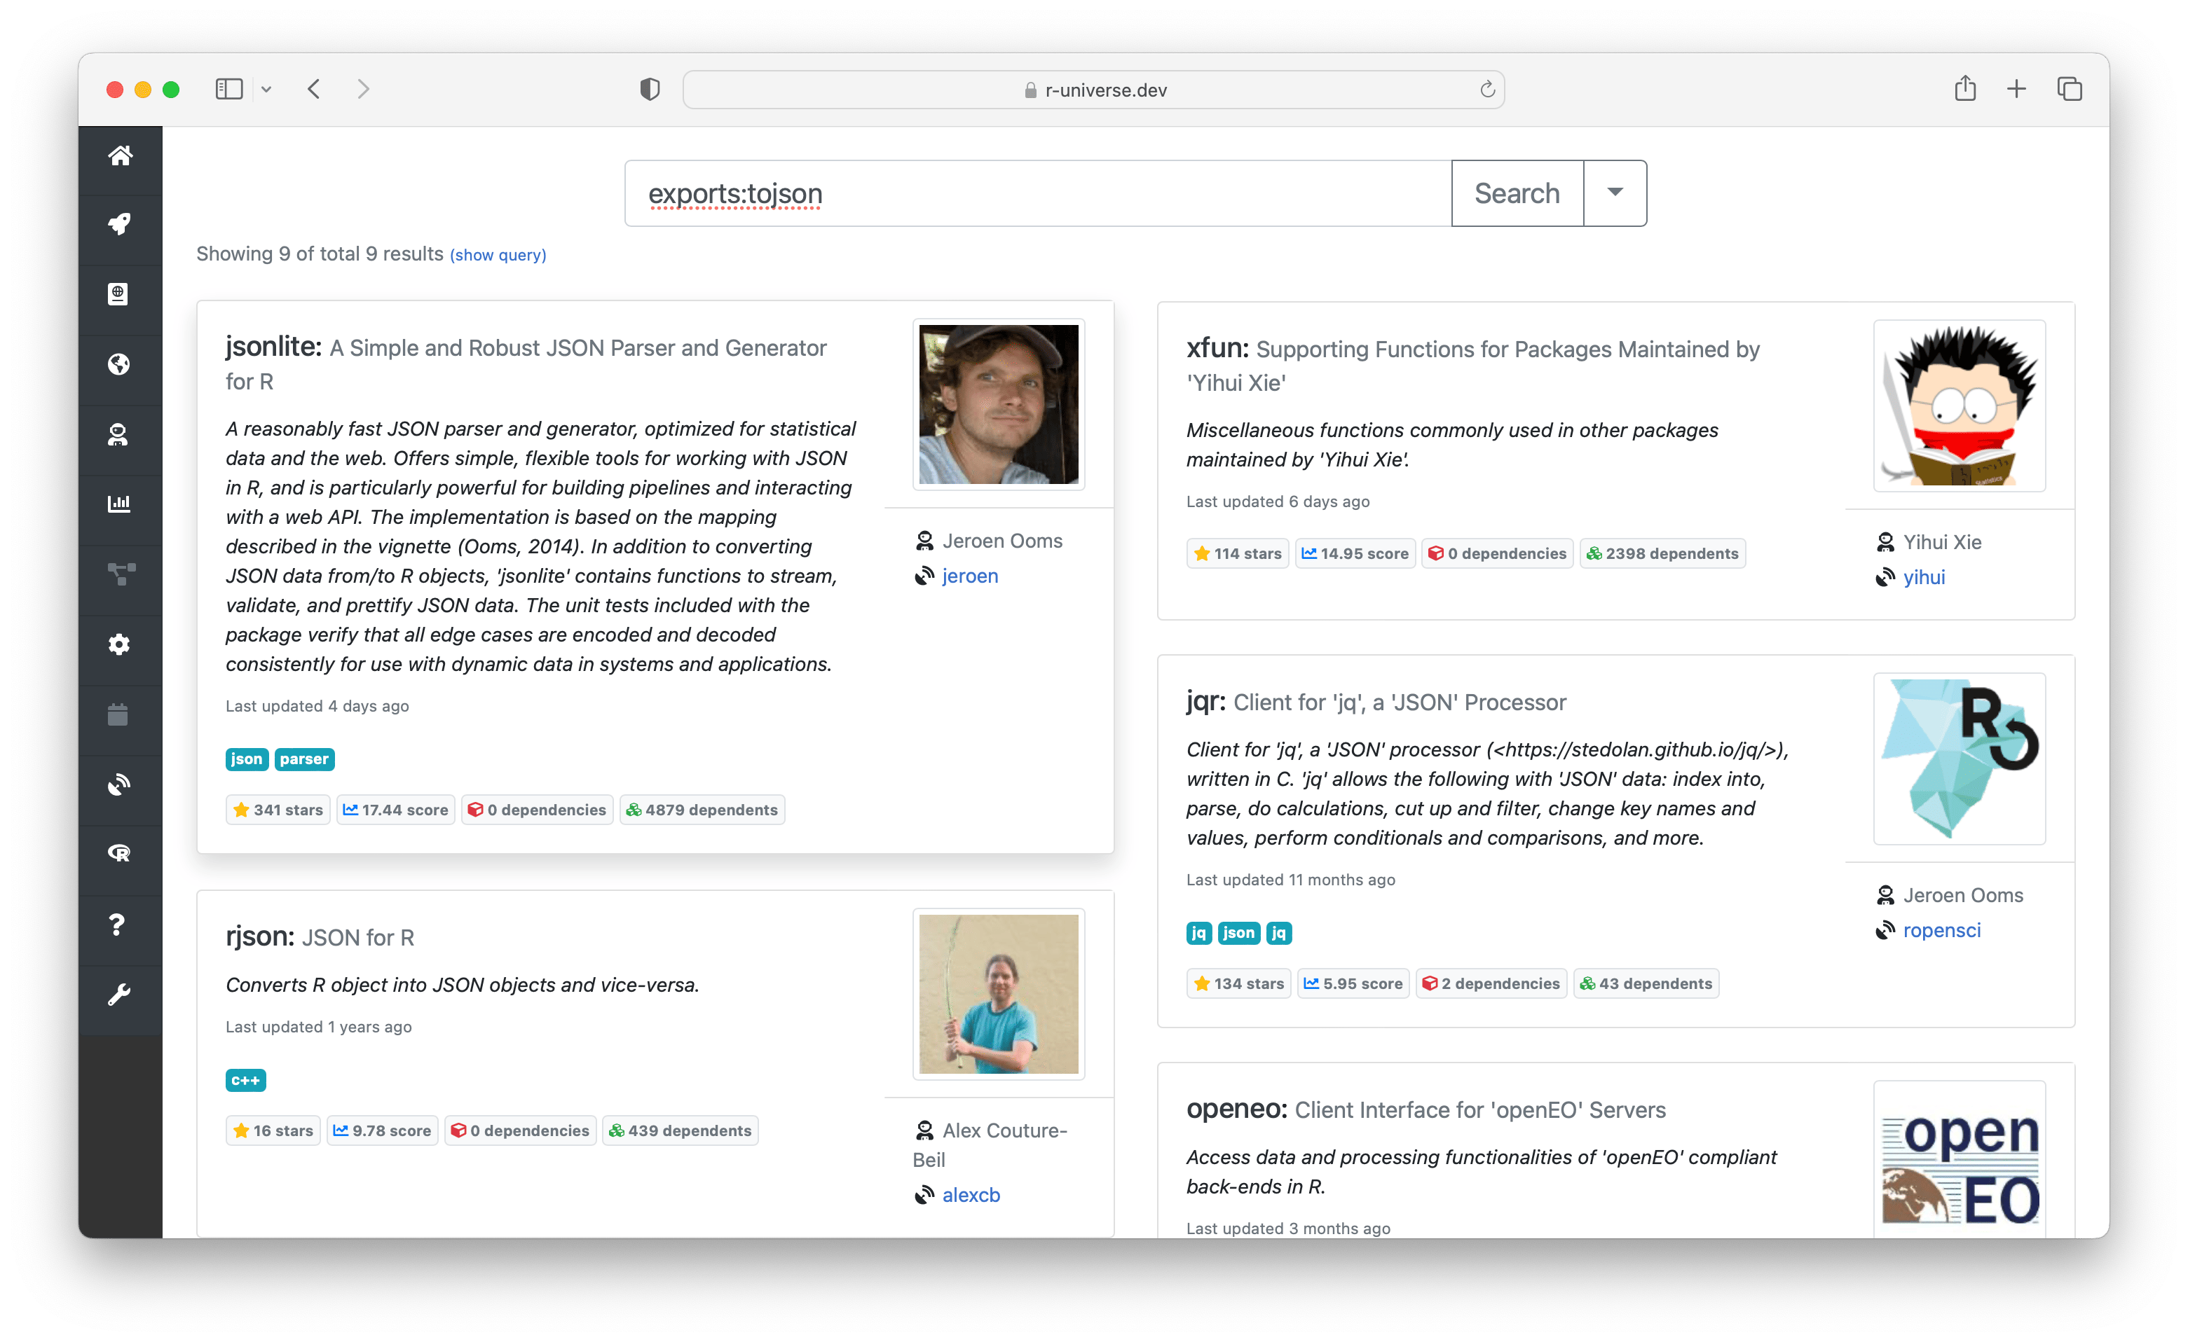
Task: Expand the search options dropdown arrow
Action: [x=1614, y=193]
